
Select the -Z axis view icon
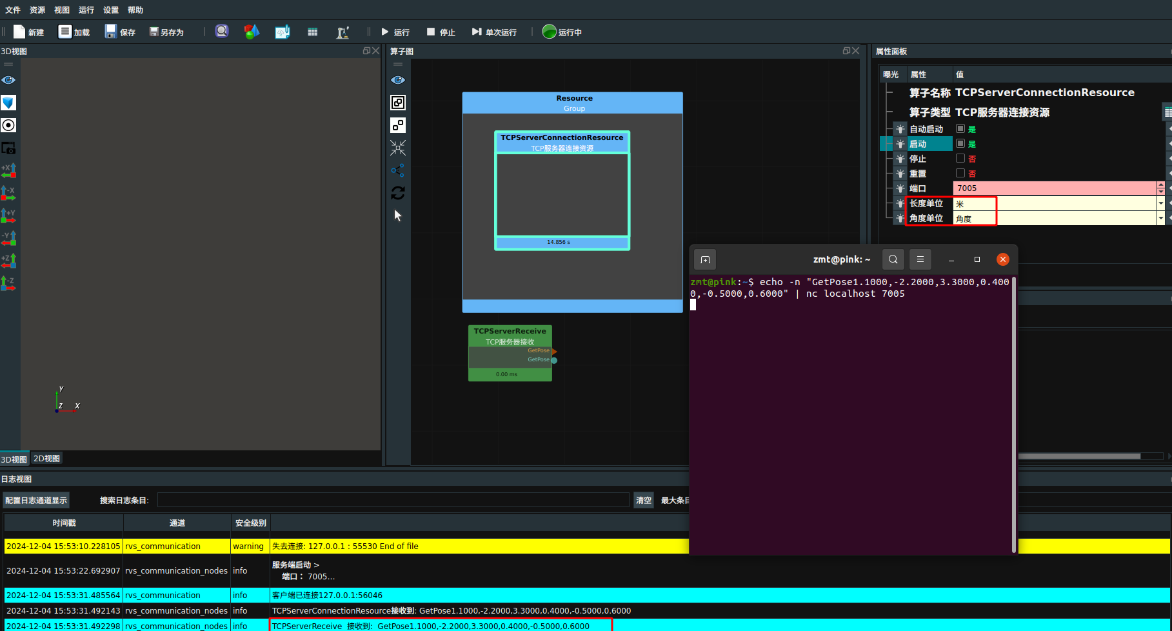[x=8, y=283]
